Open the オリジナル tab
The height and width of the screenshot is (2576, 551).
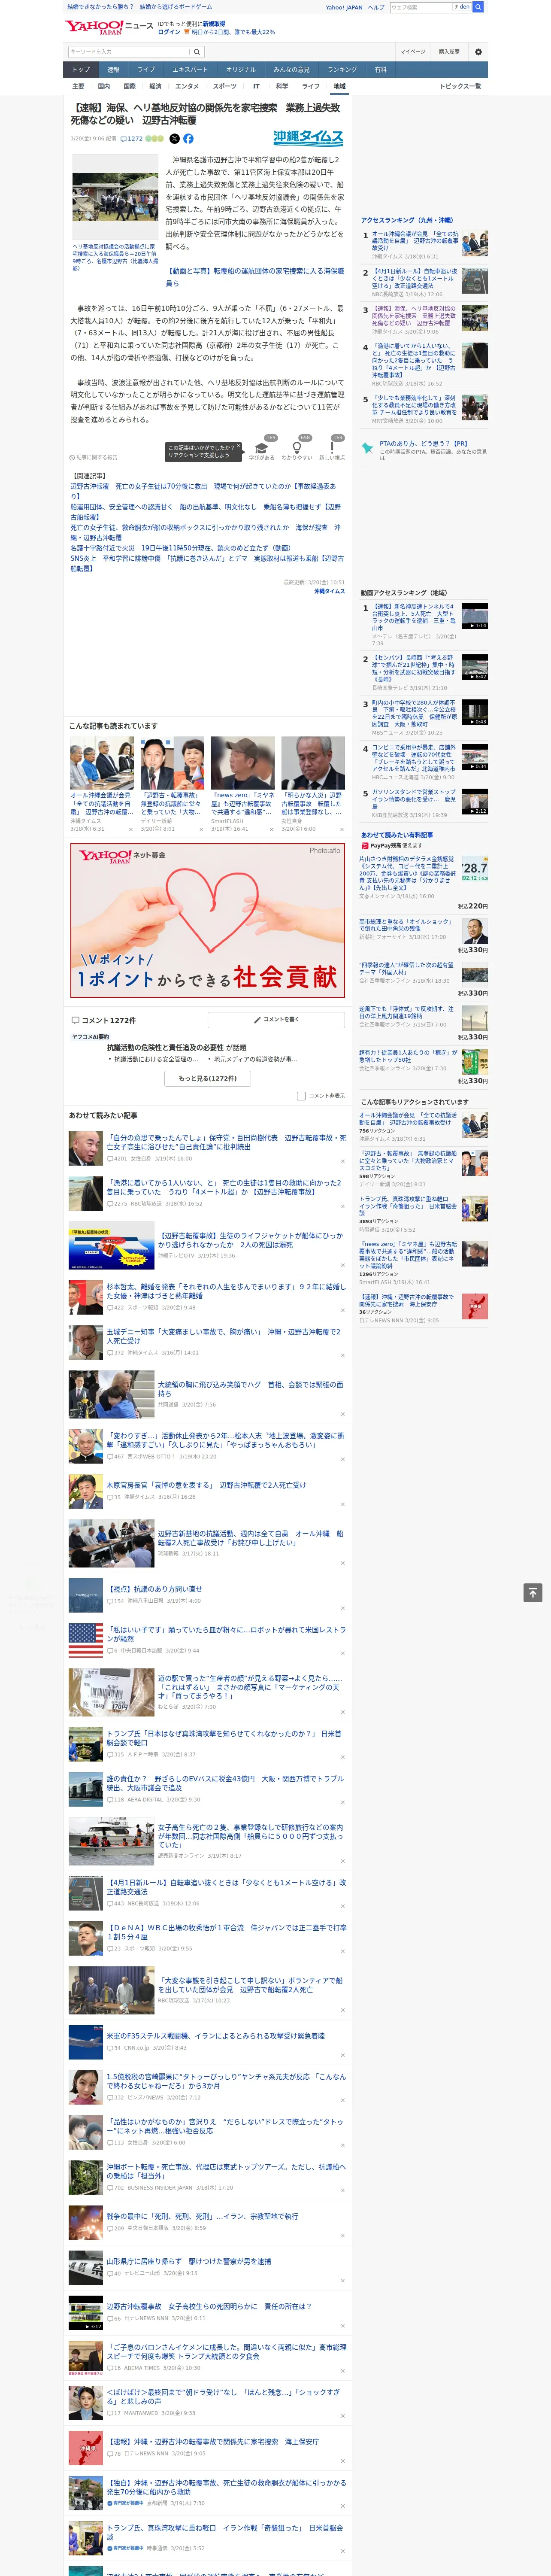[x=241, y=70]
